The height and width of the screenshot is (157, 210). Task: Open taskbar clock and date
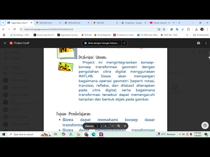pyautogui.click(x=198, y=134)
